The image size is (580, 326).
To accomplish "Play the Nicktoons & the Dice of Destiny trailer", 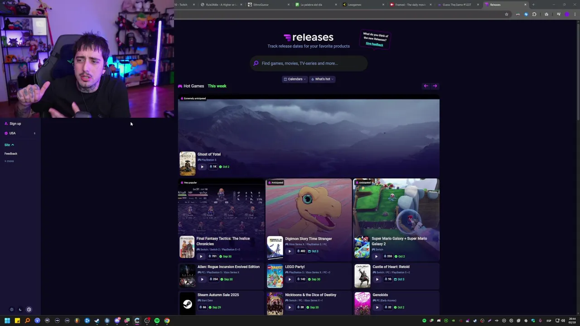I will coord(290,307).
